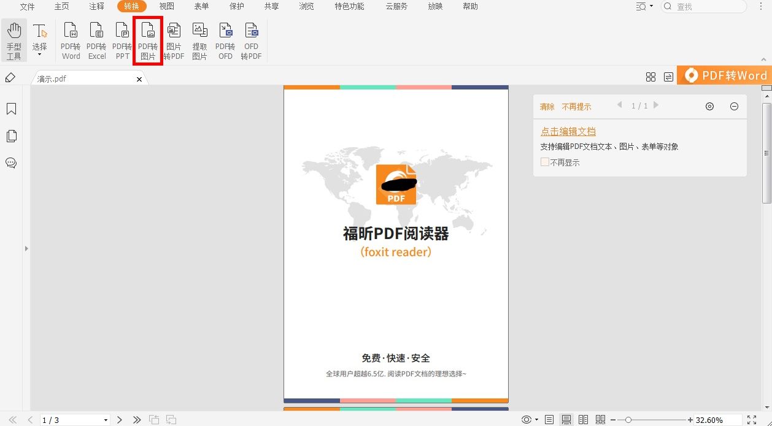The width and height of the screenshot is (772, 426).
Task: Select the PDF转PPT conversion tool
Action: point(122,39)
